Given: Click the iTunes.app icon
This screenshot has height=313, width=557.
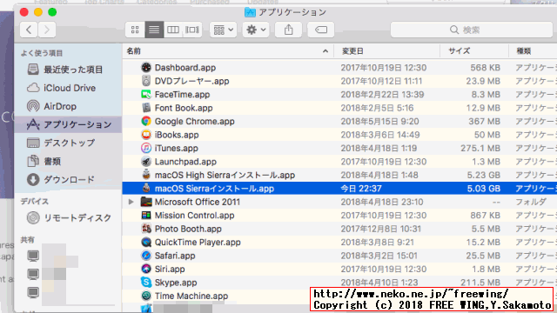Looking at the screenshot, I should [x=146, y=148].
